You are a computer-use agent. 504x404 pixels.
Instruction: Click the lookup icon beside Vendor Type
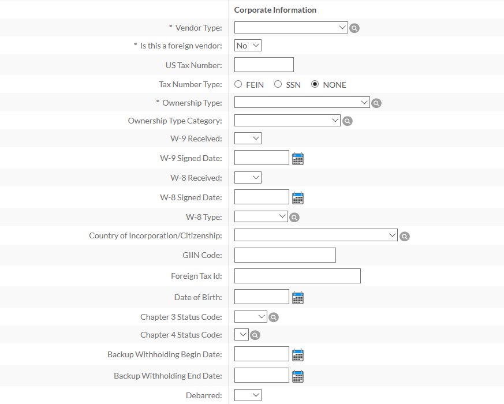click(354, 28)
